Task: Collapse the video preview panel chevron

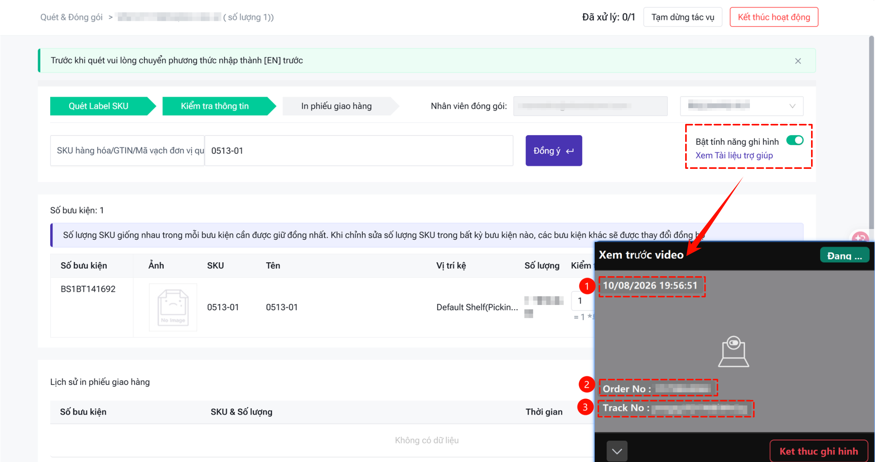Action: (617, 451)
